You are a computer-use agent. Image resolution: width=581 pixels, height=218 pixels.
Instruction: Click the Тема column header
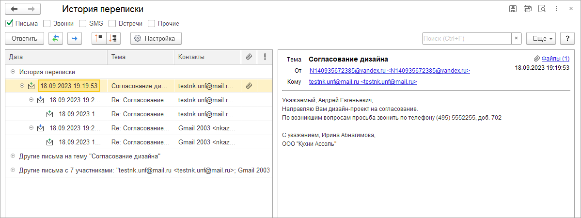pyautogui.click(x=119, y=57)
